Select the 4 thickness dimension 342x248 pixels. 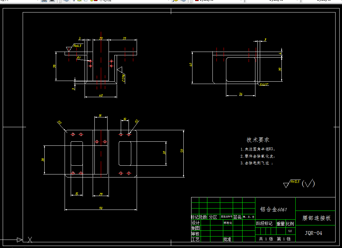pyautogui.click(x=280, y=53)
